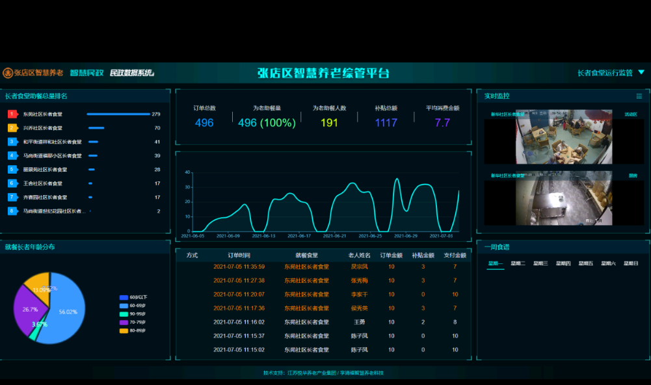
Task: Click the 60-69岁 blue pie slice
Action: coord(64,312)
